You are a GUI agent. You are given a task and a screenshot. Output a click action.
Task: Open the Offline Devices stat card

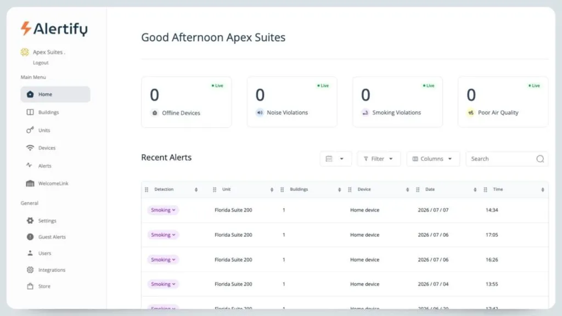point(187,101)
